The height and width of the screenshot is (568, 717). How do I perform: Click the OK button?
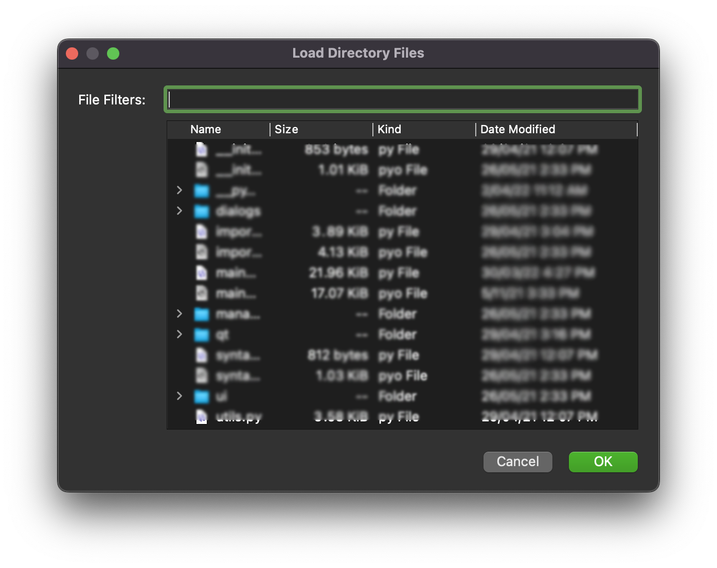[603, 461]
